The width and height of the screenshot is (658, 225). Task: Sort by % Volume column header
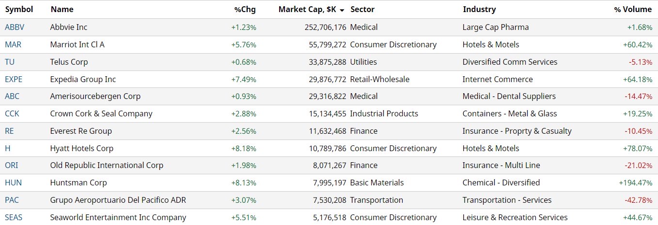[x=633, y=9]
